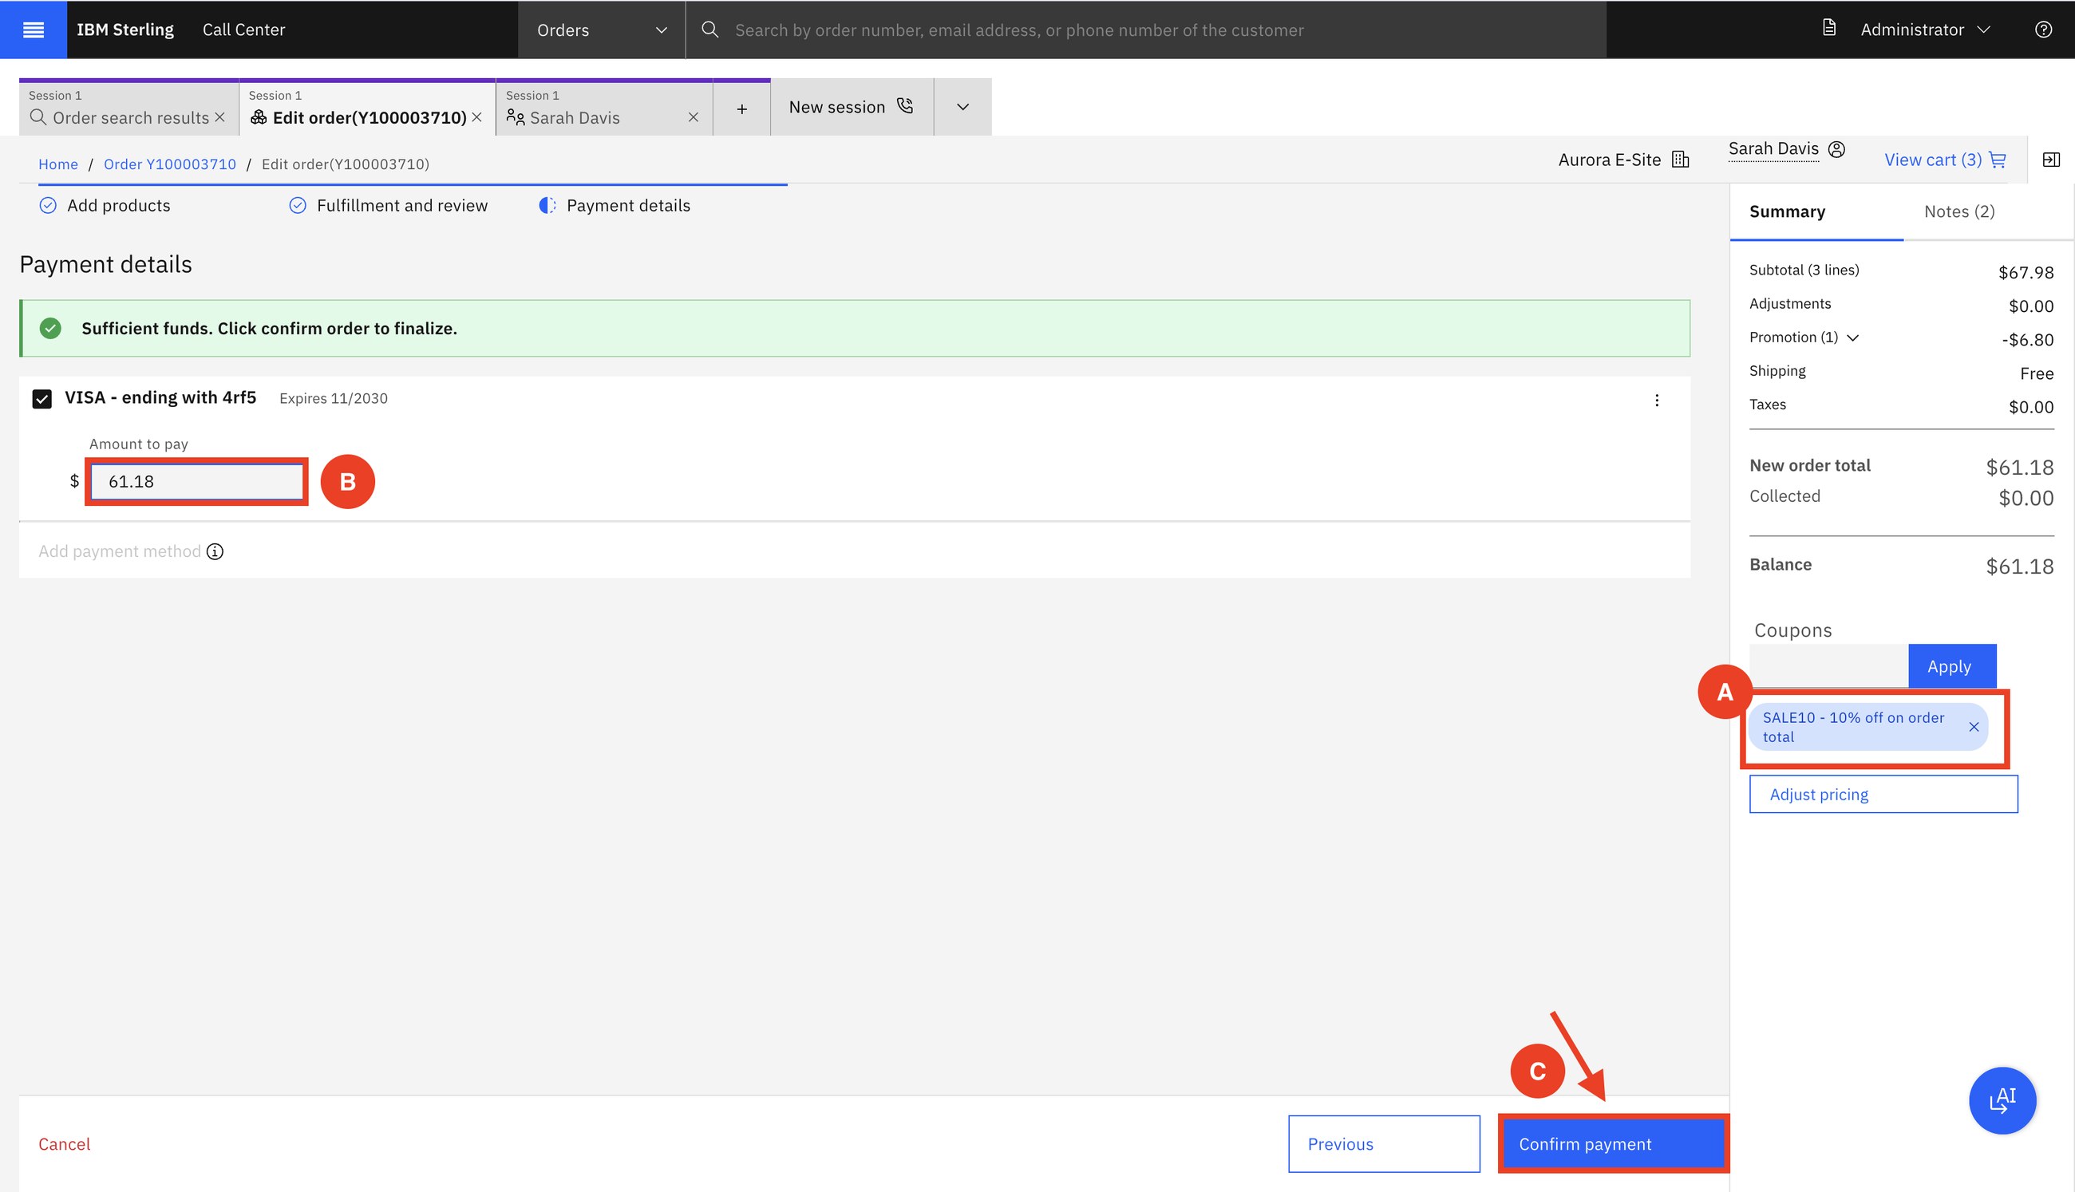Click the coupon code input field
This screenshot has height=1192, width=2075.
coord(1828,665)
